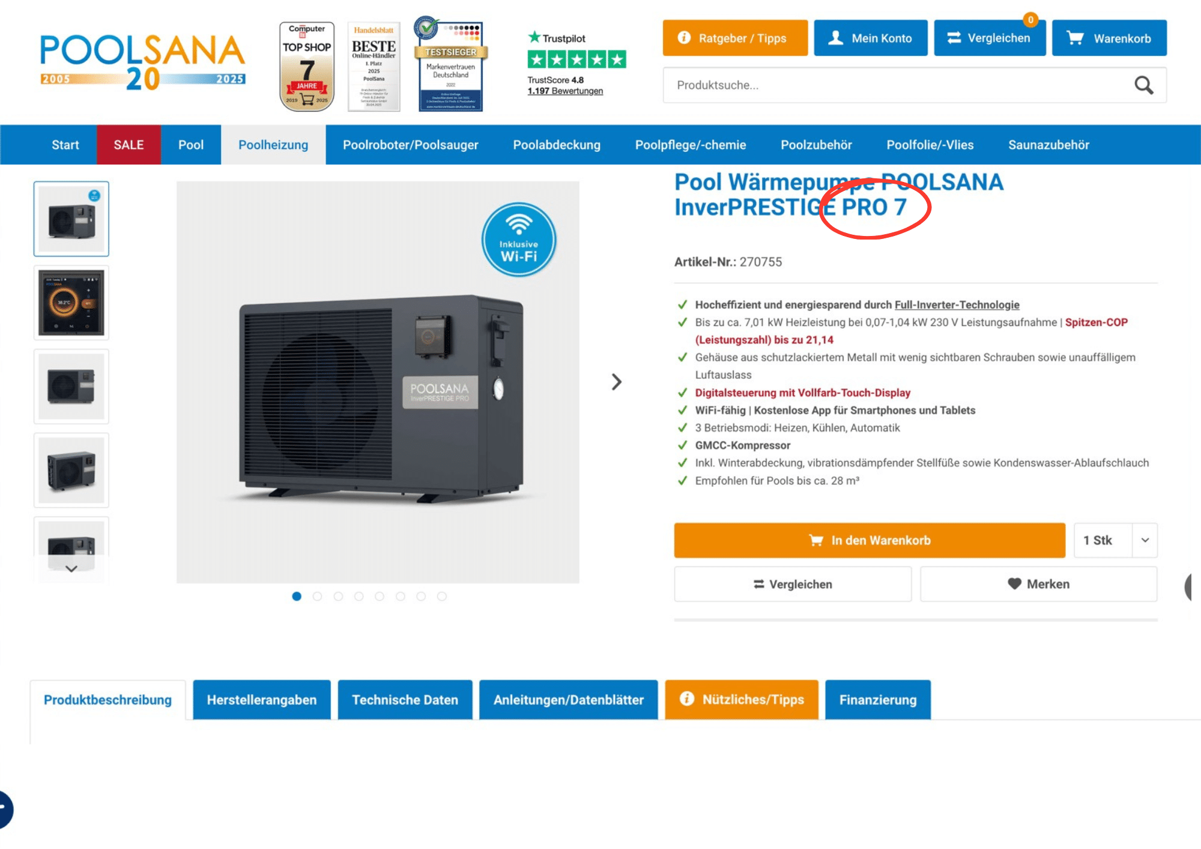This screenshot has width=1201, height=849.
Task: Add product with In den Warenkorb
Action: (870, 540)
